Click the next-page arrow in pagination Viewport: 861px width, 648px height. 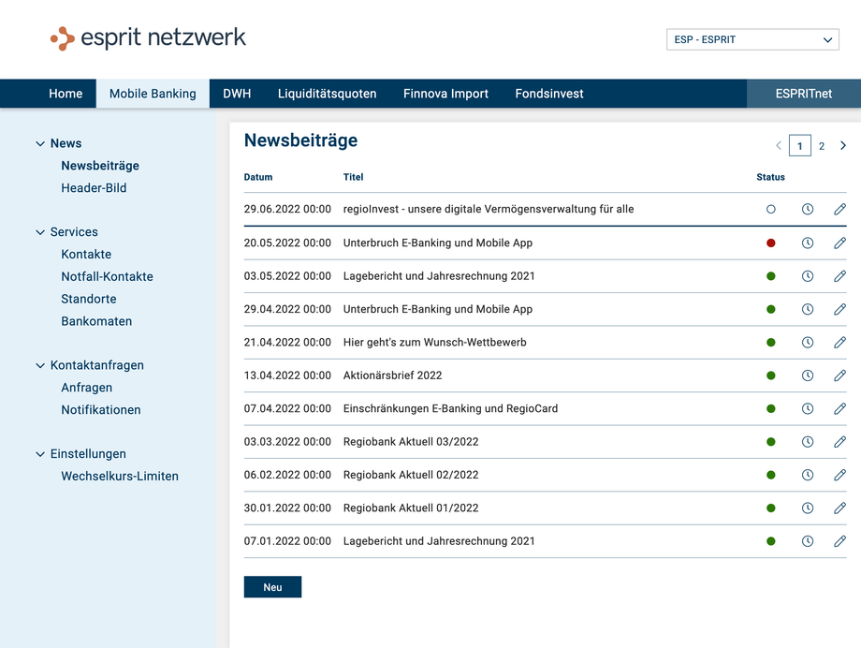[x=842, y=145]
